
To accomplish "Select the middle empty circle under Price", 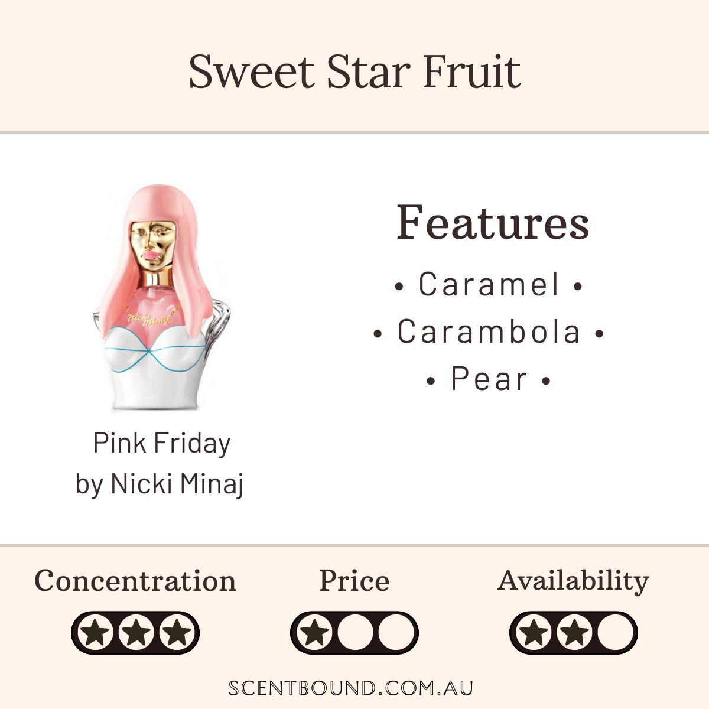I will coord(355,633).
